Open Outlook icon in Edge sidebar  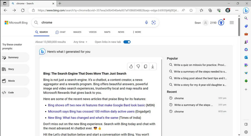coord(246,57)
